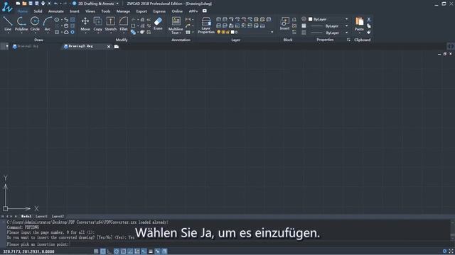Screen dimensions: 455x255
Task: Click the Table icon in Annotation panel
Action: 188,32
